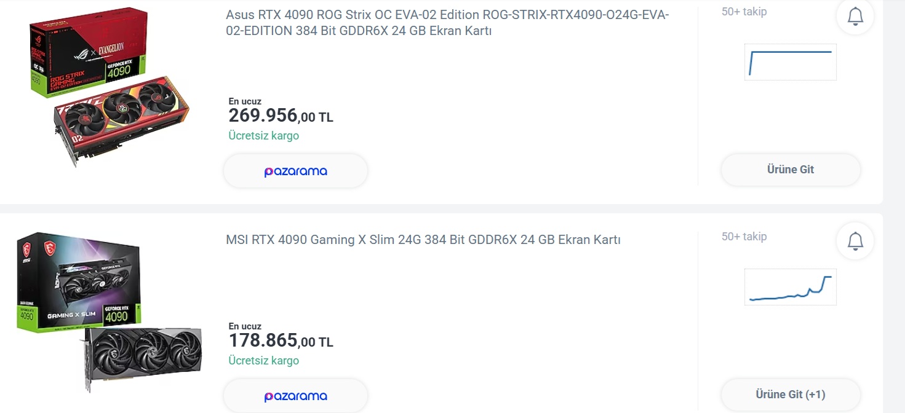
Task: Select the 269.956,00 TL price
Action: point(281,116)
